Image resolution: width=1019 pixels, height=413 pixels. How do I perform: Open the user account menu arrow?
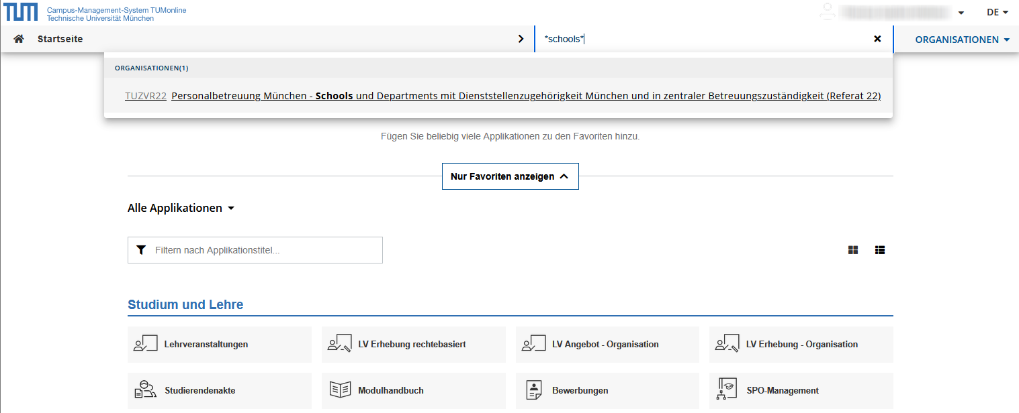pos(961,13)
